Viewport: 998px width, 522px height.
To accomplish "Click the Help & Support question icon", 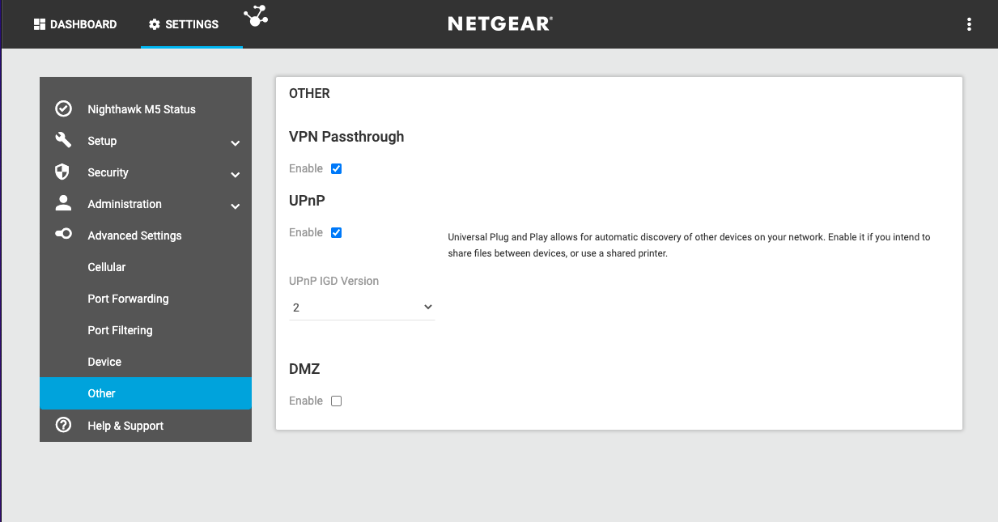I will click(63, 425).
